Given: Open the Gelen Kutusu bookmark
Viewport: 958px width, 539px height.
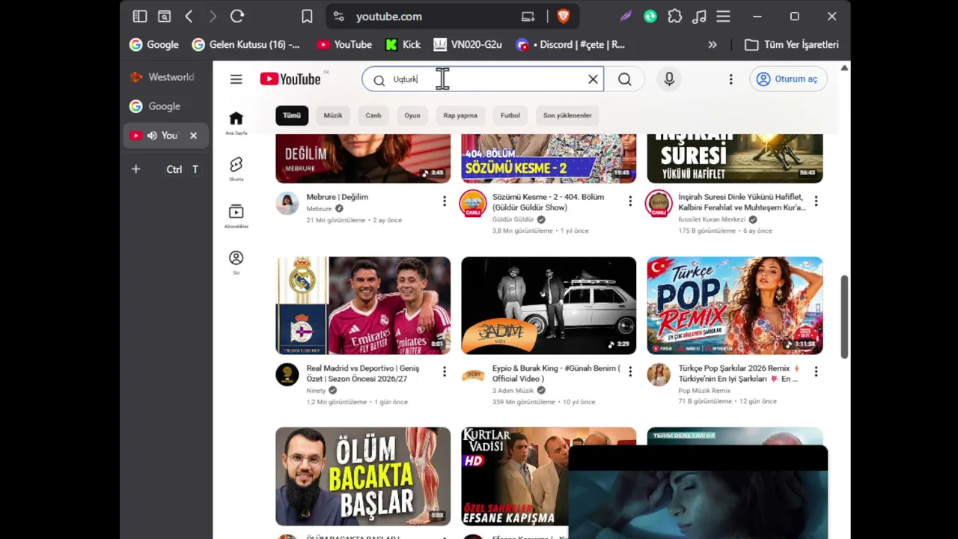Looking at the screenshot, I should tap(246, 45).
